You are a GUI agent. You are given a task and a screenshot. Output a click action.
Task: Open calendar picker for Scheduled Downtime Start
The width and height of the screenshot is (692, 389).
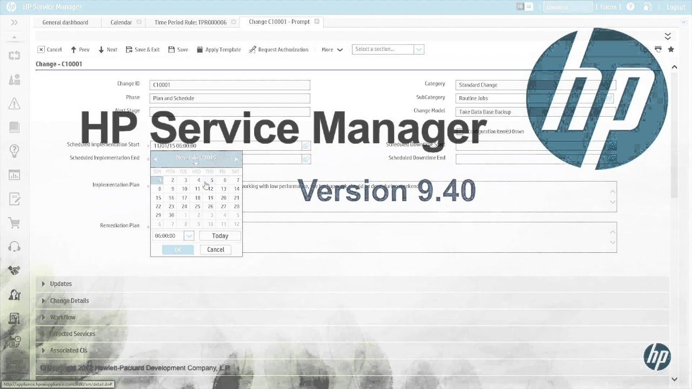[x=612, y=146]
